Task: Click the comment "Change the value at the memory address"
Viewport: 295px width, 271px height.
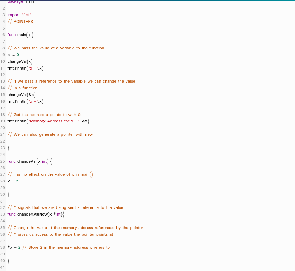Action: tap(75, 228)
